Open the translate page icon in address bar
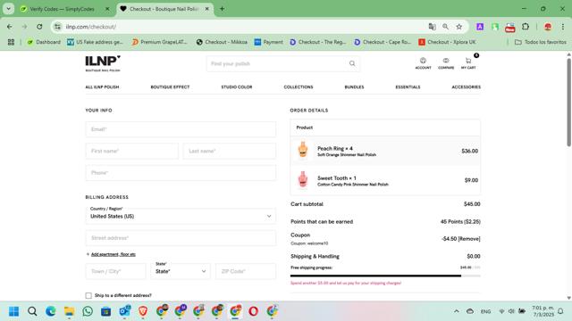This screenshot has width=572, height=321. (x=433, y=27)
